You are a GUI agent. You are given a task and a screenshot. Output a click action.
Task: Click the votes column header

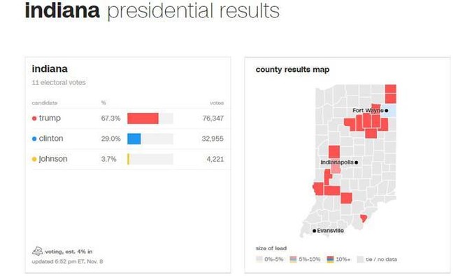[217, 103]
